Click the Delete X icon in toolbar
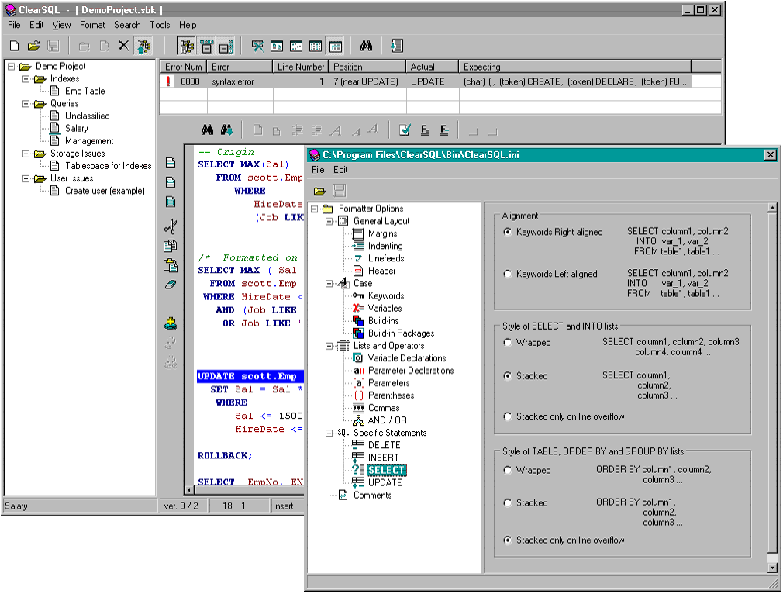The height and width of the screenshot is (594, 783). click(x=123, y=46)
